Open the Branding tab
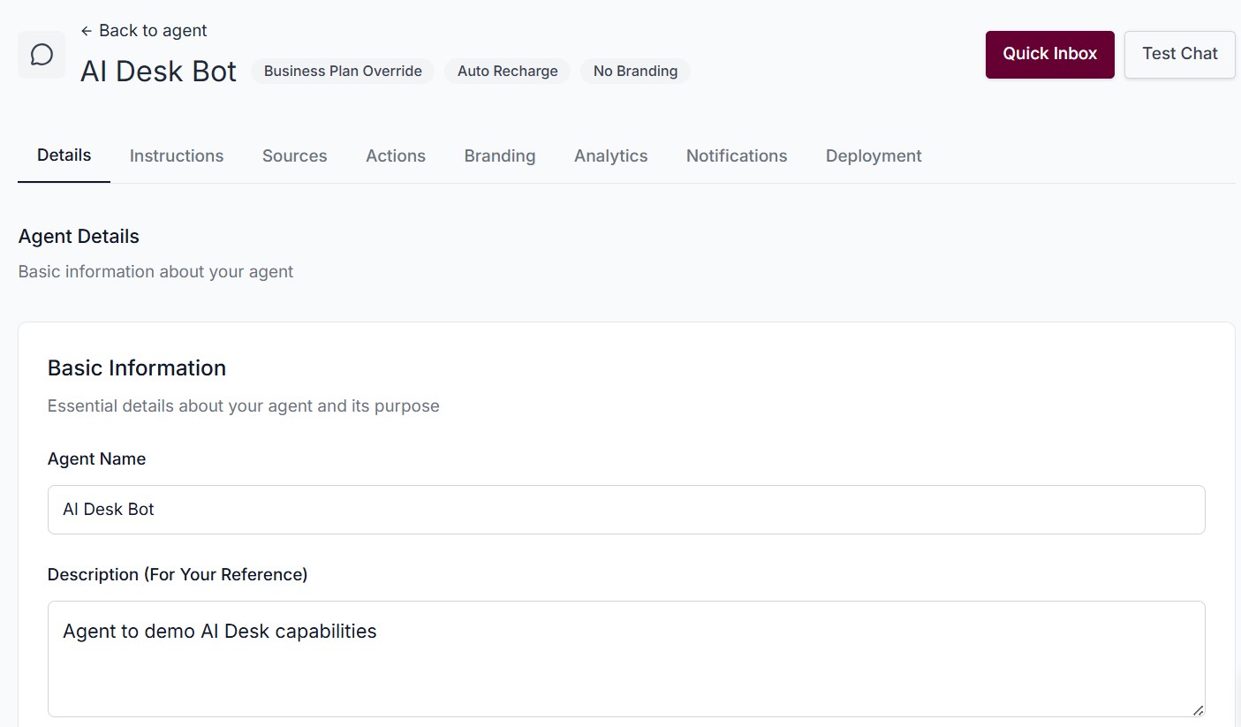Viewport: 1241px width, 727px height. 499,155
